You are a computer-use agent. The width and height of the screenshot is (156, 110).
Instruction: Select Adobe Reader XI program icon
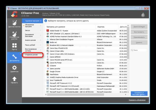pos(48,31)
